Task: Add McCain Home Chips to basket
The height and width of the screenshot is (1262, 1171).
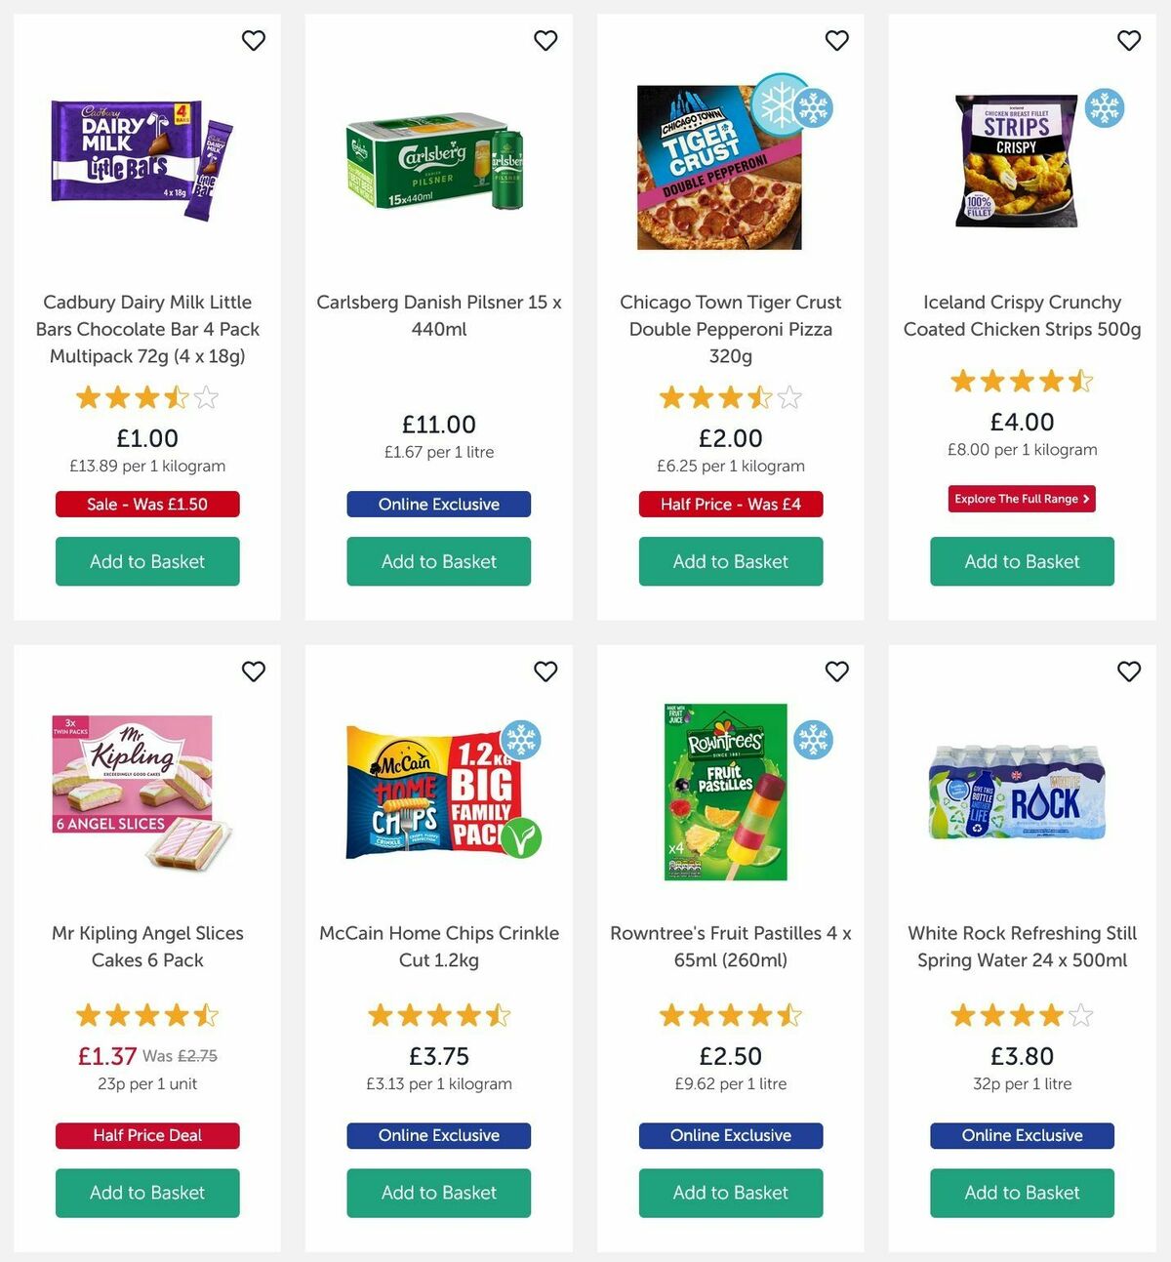Action: pyautogui.click(x=438, y=1193)
